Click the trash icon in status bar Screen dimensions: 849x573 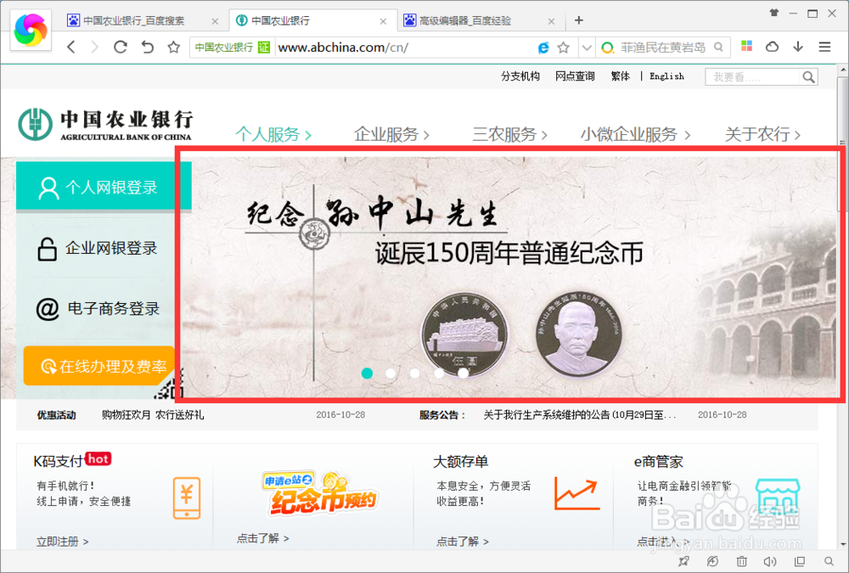pyautogui.click(x=740, y=561)
